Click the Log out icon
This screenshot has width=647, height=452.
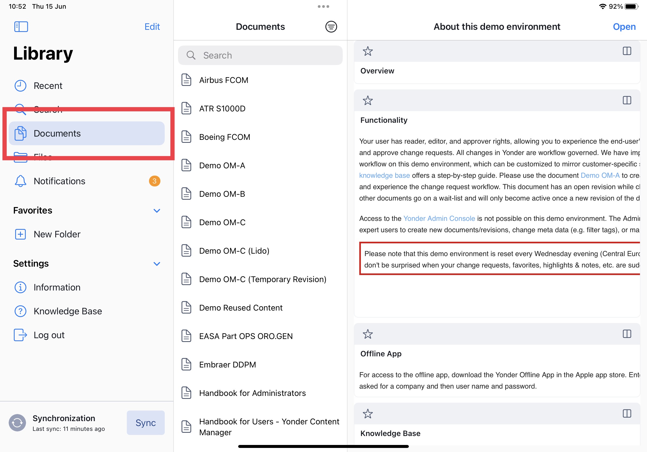pyautogui.click(x=20, y=335)
